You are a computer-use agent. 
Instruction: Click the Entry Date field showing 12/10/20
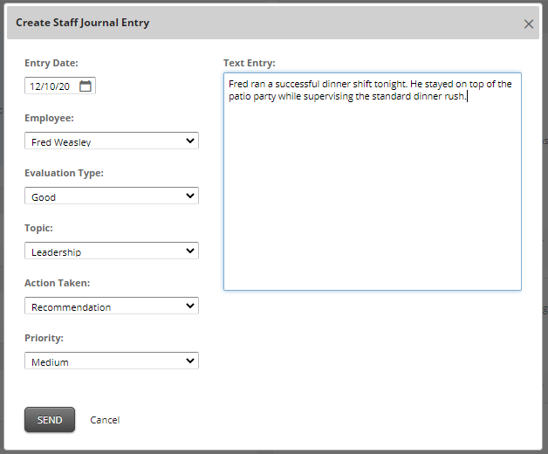point(51,86)
